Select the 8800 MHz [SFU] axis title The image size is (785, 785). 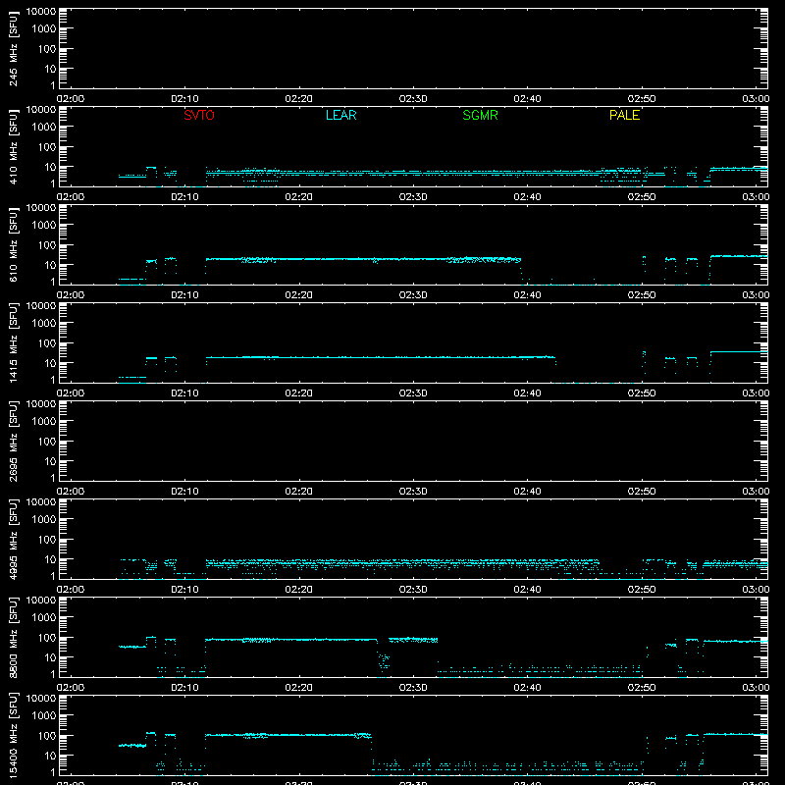pos(13,637)
